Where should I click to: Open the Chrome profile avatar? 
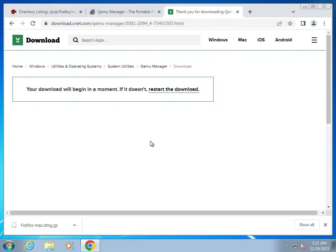pos(313,23)
